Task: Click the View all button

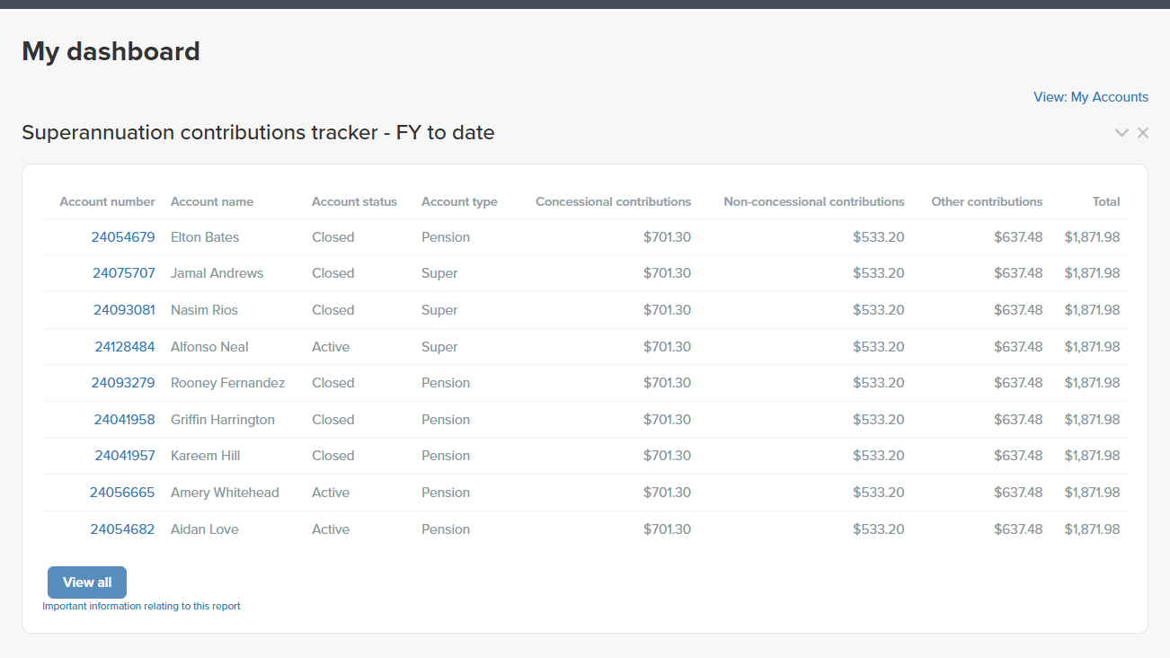Action: coord(87,582)
